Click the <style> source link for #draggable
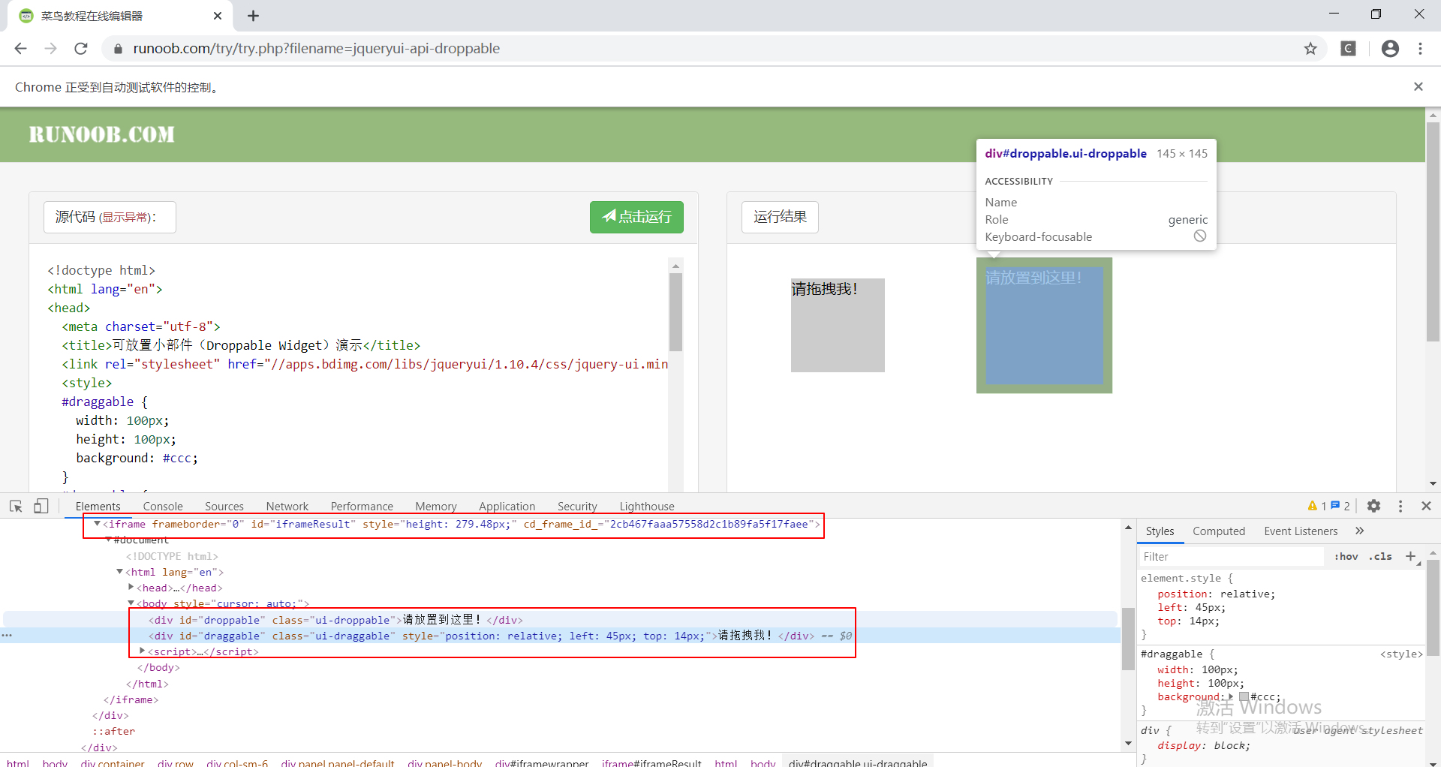Screen dimensions: 1441x767 click(x=1401, y=654)
